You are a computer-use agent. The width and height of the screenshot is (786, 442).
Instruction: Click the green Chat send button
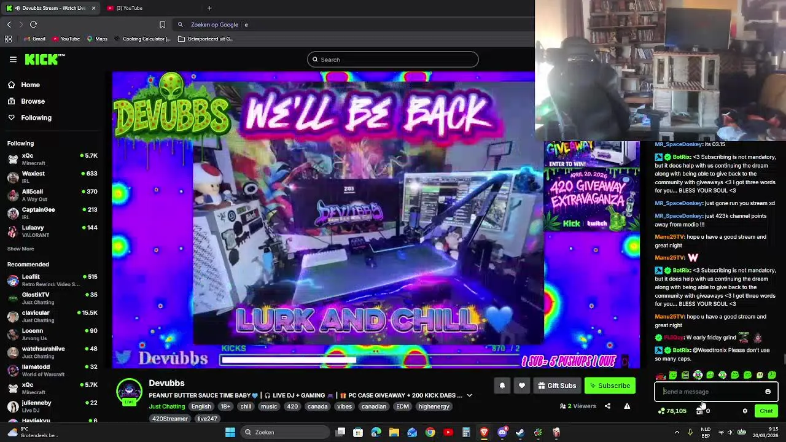click(766, 411)
